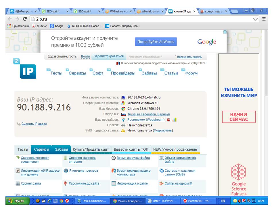Open the Статьи top navigation menu
This screenshot has width=276, height=207.
coord(171,73)
